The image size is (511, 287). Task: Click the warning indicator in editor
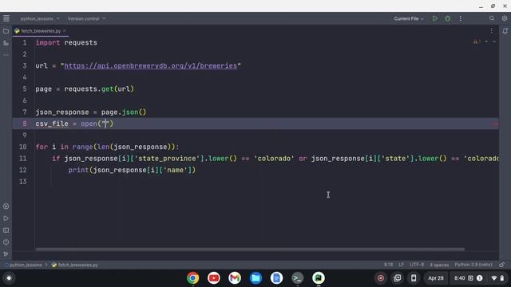(x=477, y=41)
